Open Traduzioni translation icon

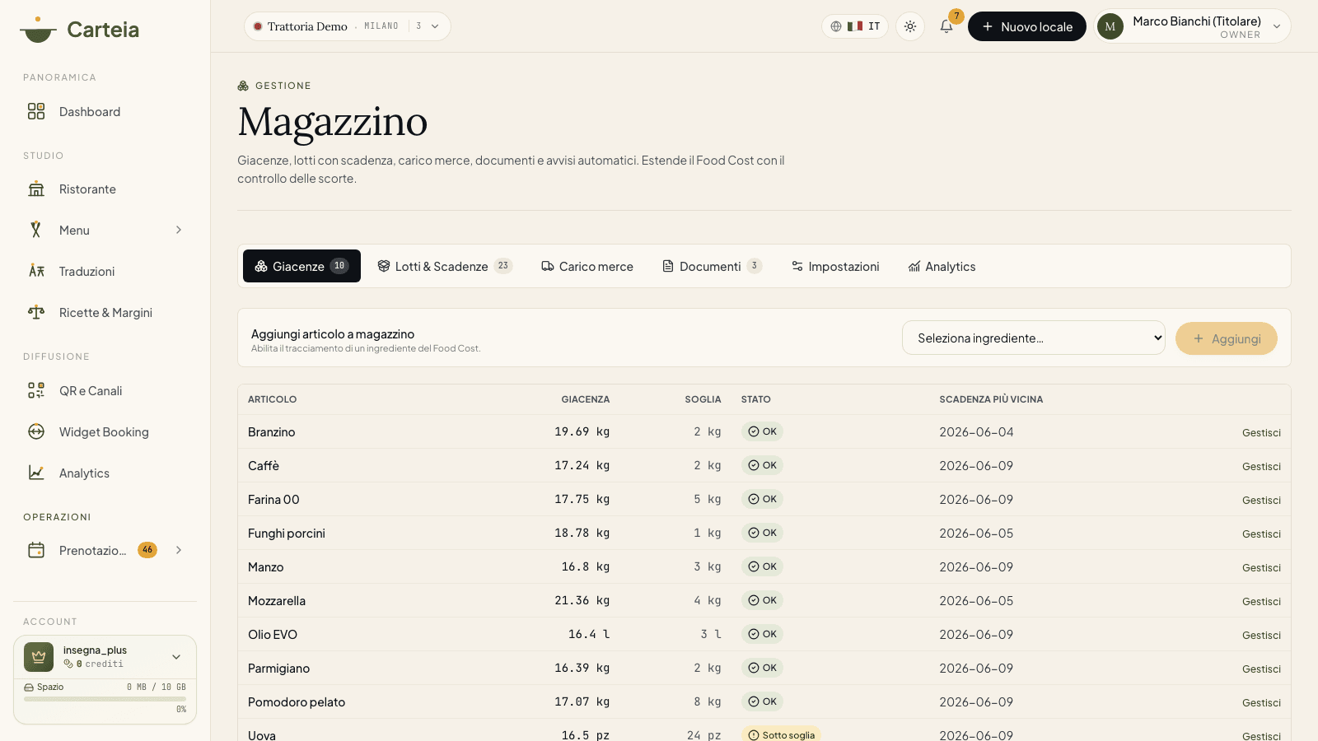click(36, 272)
